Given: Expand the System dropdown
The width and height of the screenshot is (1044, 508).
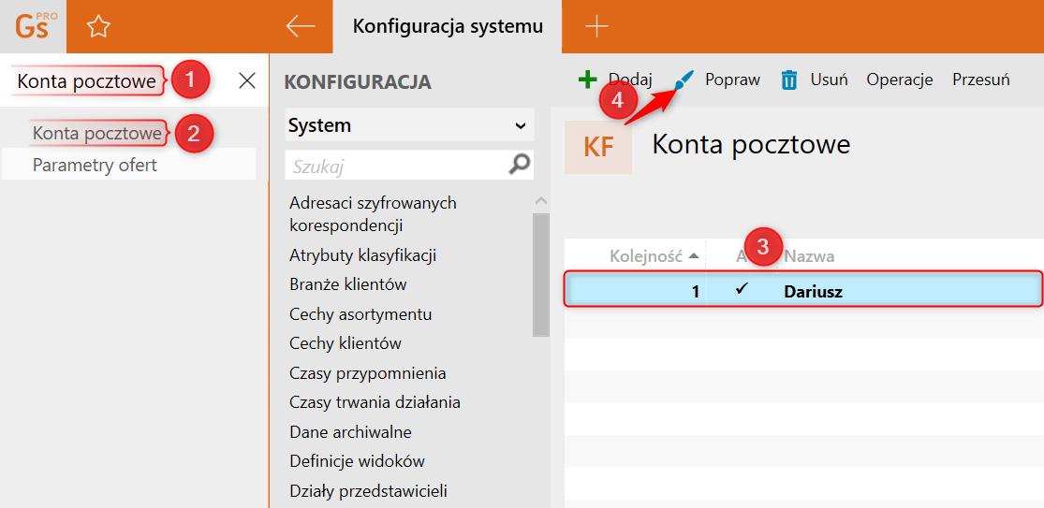Looking at the screenshot, I should 409,125.
